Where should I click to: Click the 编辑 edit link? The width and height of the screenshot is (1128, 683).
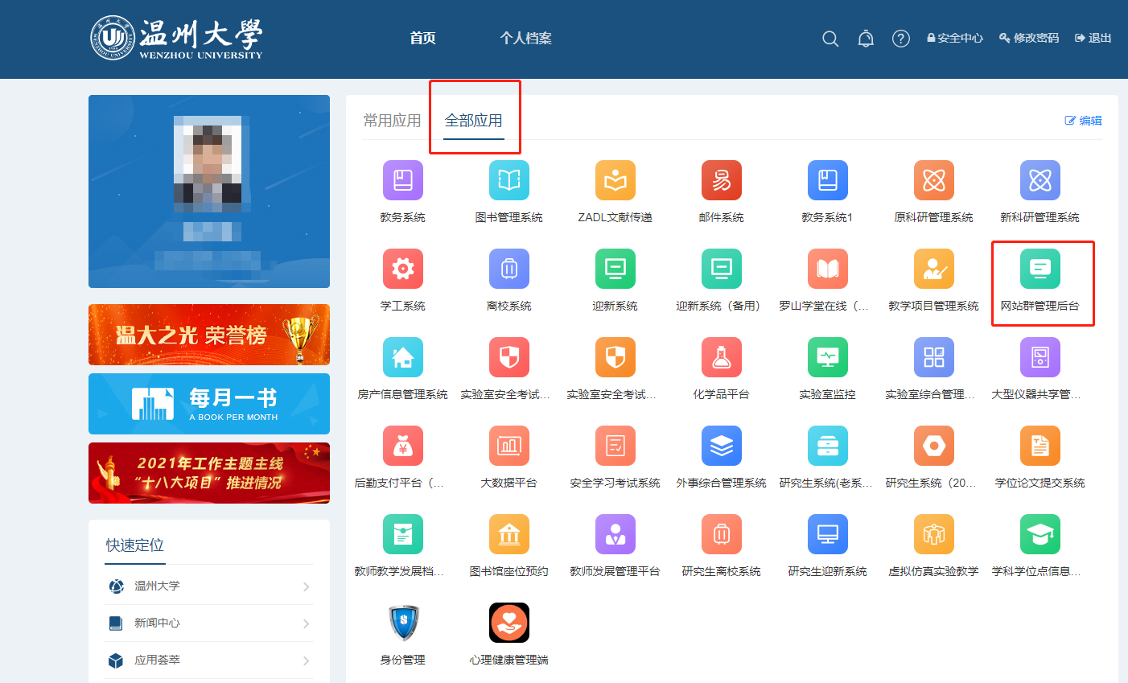pyautogui.click(x=1083, y=121)
